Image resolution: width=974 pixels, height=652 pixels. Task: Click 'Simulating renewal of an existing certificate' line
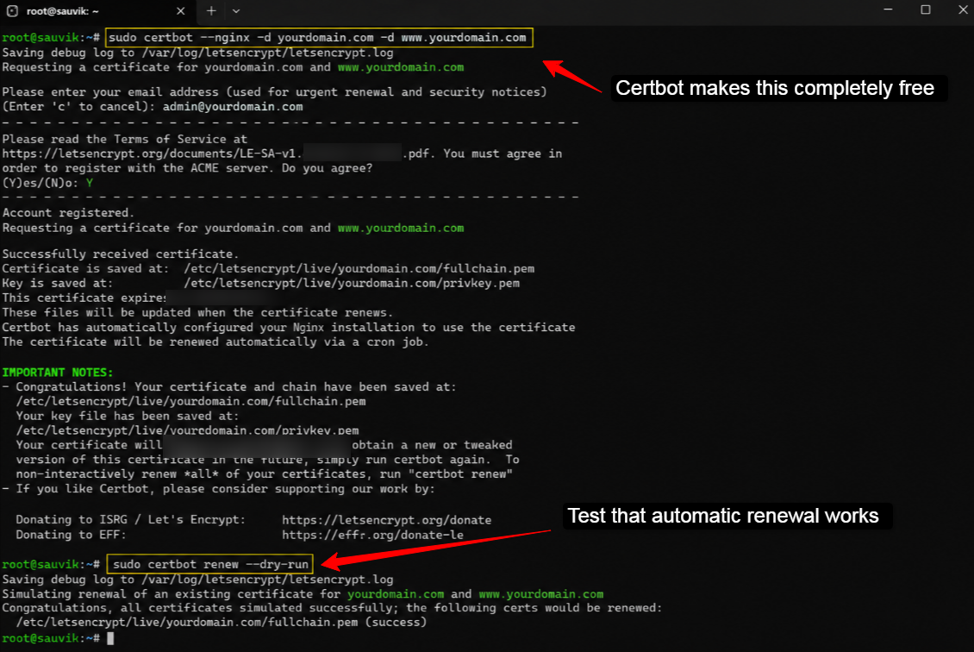pyautogui.click(x=303, y=594)
